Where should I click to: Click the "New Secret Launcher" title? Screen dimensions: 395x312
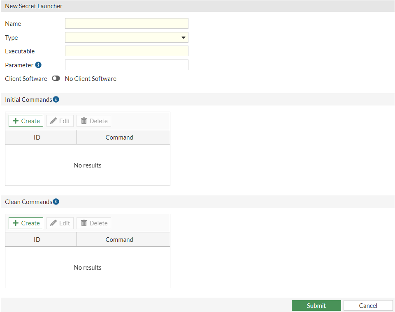point(34,6)
